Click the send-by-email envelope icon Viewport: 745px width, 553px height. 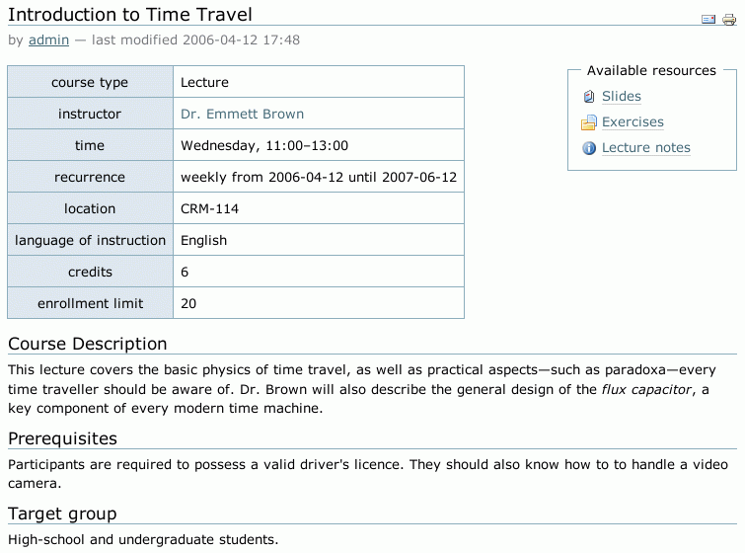(x=708, y=20)
